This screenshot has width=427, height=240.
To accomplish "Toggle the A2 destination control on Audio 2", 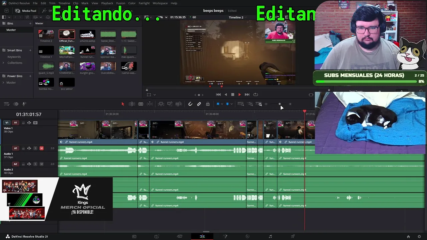I will tap(15, 164).
